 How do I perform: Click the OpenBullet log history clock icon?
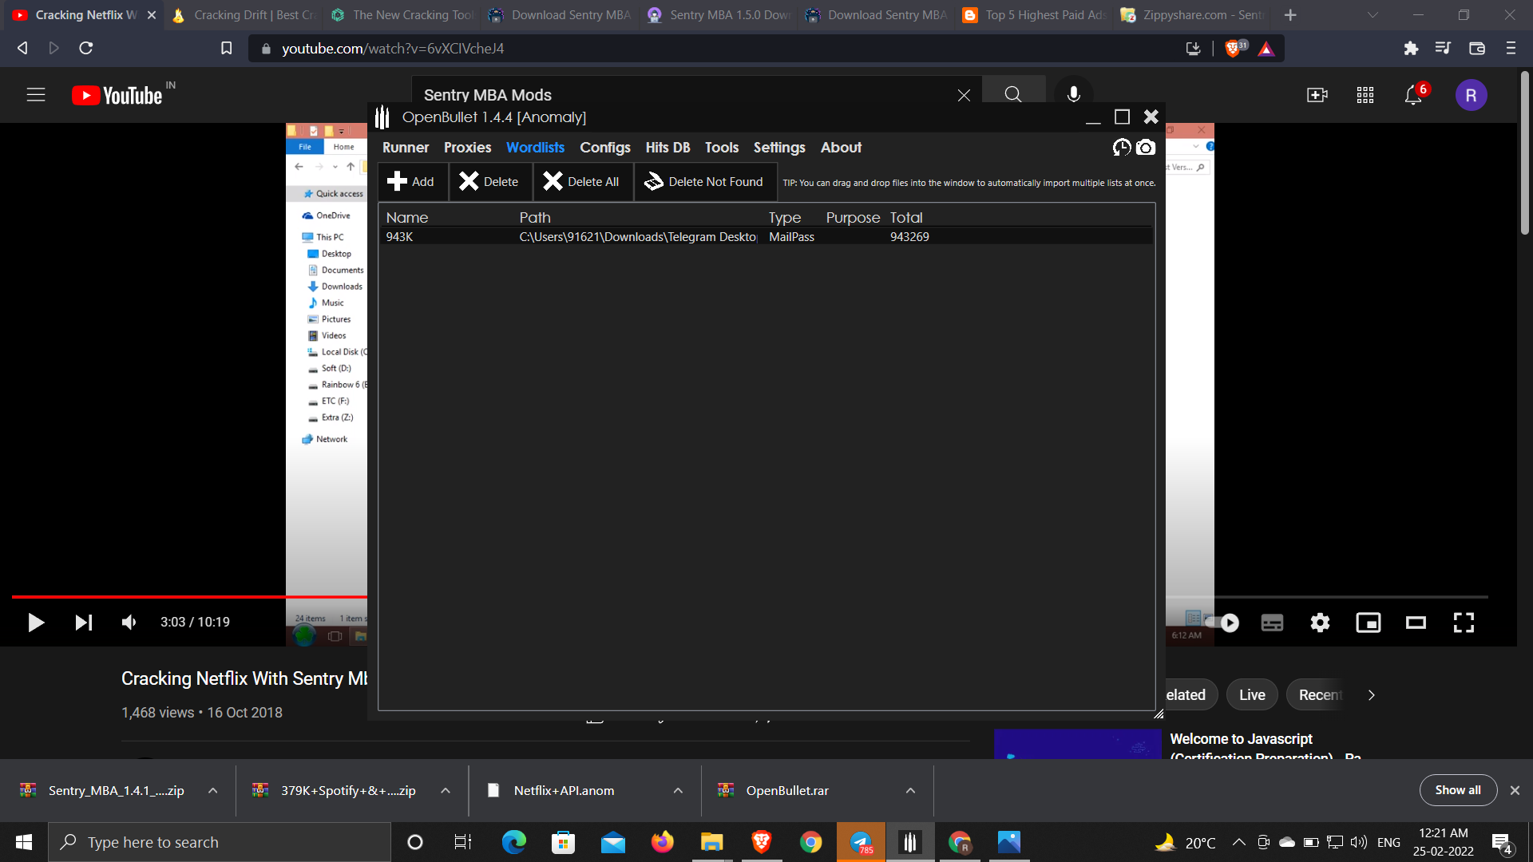(x=1122, y=148)
